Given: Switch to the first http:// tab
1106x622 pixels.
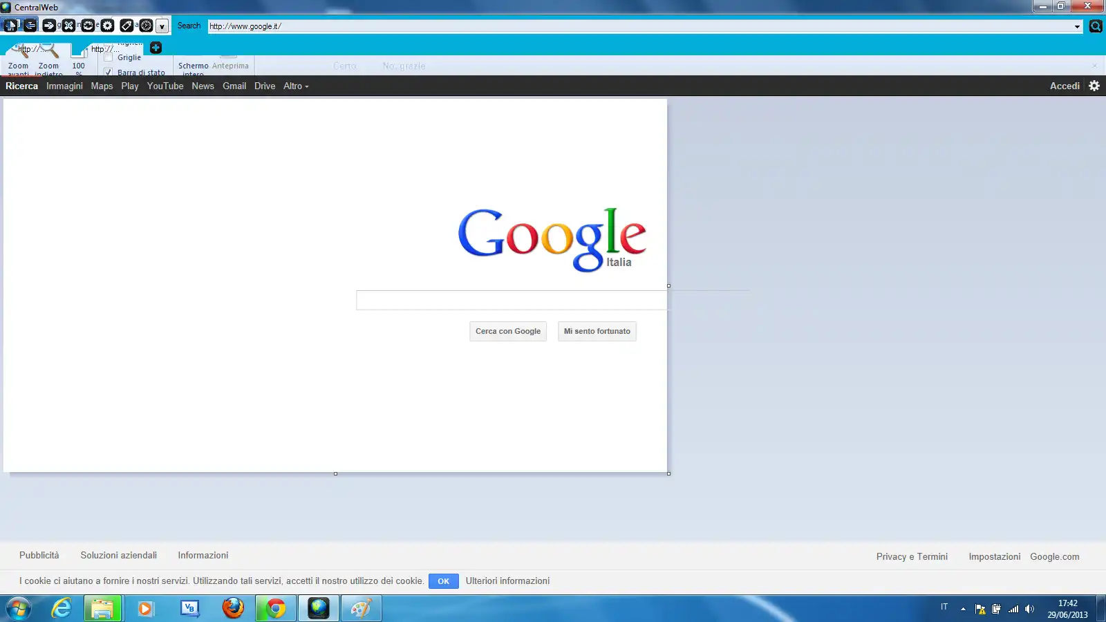Looking at the screenshot, I should 35,49.
